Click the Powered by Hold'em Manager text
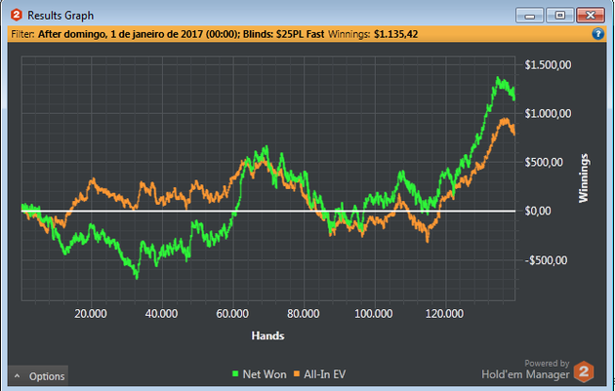 525,370
